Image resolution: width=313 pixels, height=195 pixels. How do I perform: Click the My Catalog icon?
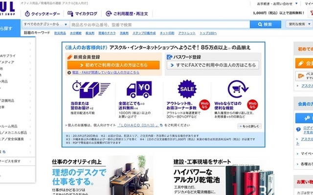click(70, 14)
